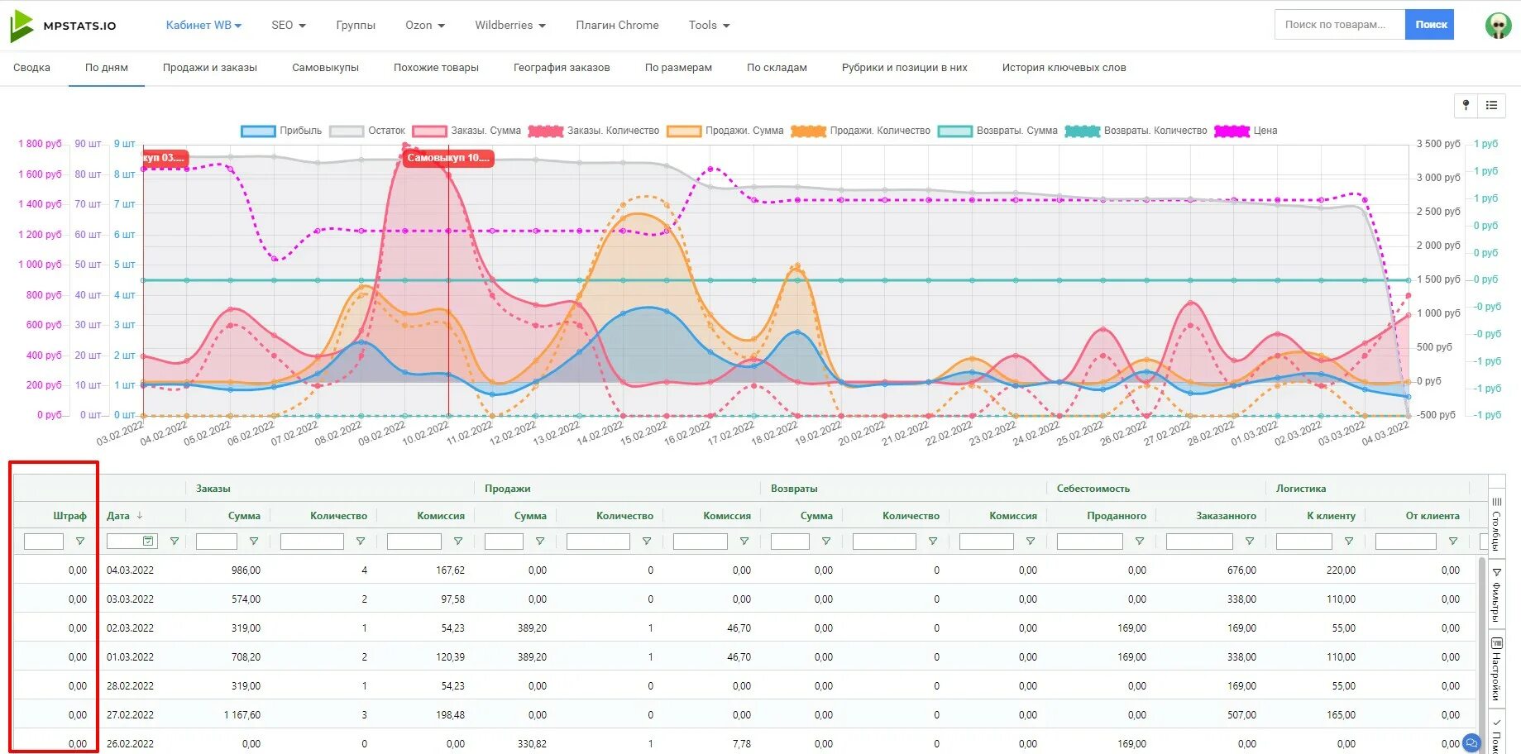Click the pin marker chart icon
Screen dimensions: 1521x754
coord(1466,105)
